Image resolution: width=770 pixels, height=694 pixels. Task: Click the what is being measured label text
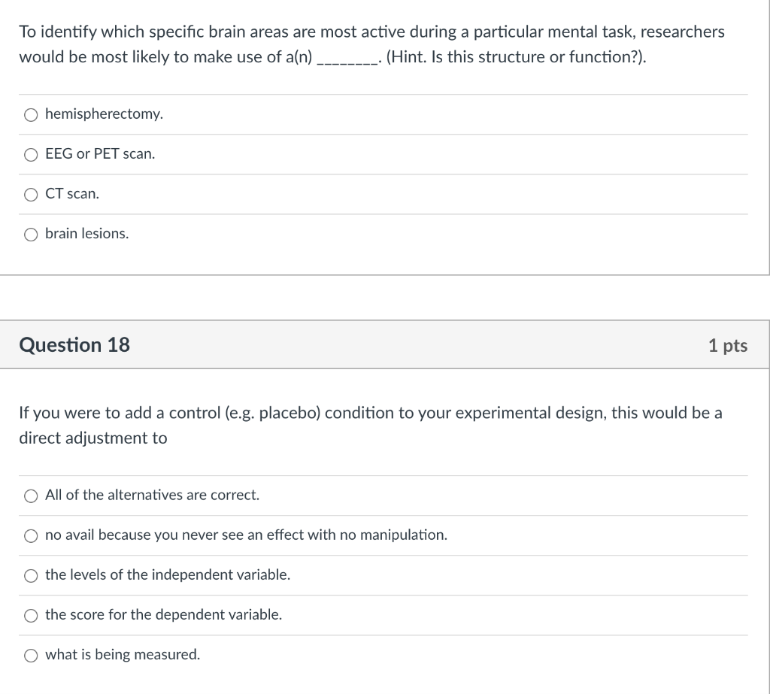click(x=123, y=655)
